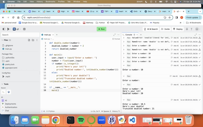Expand the .pythonlibs folder
Screen dimensions: 203x127
pyautogui.click(x=10, y=57)
